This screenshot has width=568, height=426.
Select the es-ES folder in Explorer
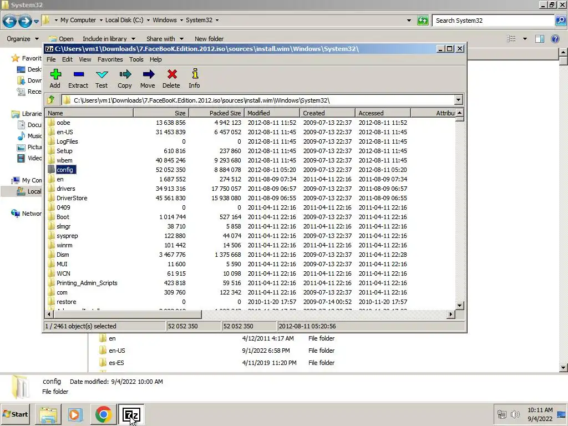116,363
